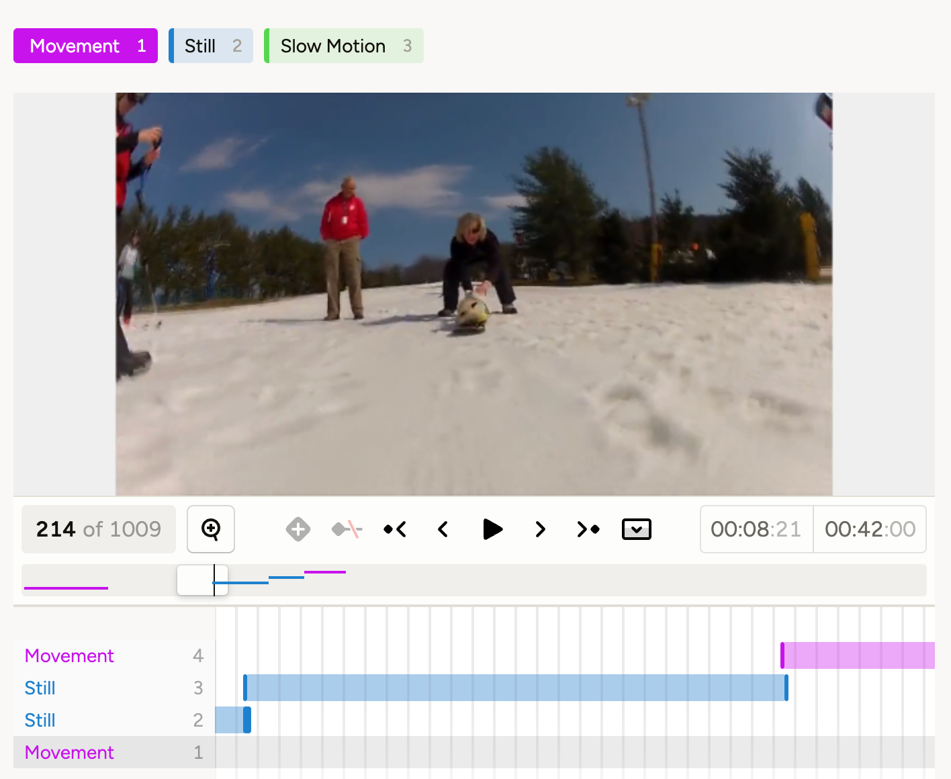951x779 pixels.
Task: Play the video
Action: 492,529
